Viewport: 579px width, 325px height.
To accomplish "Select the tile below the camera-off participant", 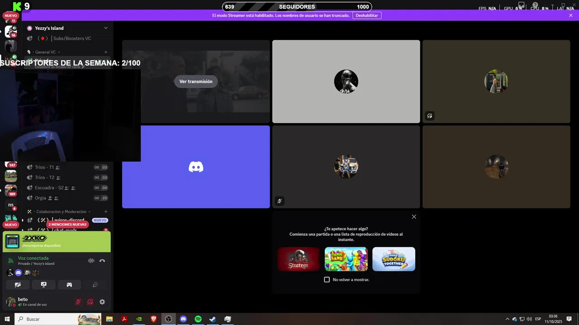I will [496, 167].
